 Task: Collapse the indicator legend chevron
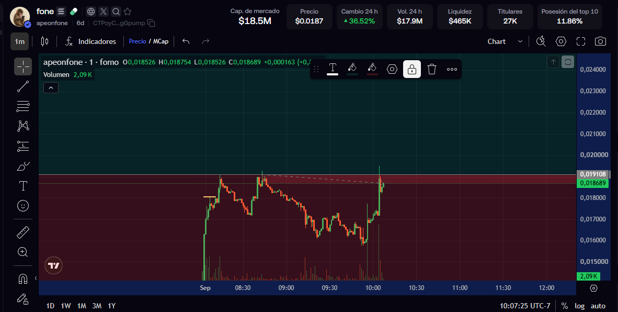tap(51, 88)
